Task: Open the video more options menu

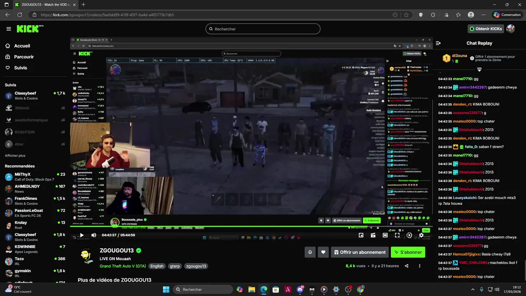Action: click(x=420, y=266)
